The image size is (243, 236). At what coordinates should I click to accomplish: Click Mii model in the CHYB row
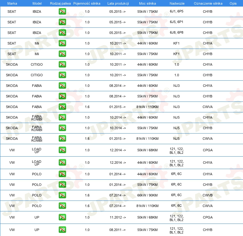pyautogui.click(x=37, y=54)
